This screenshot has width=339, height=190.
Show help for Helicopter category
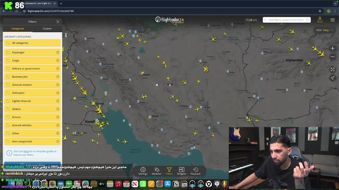click(x=57, y=93)
